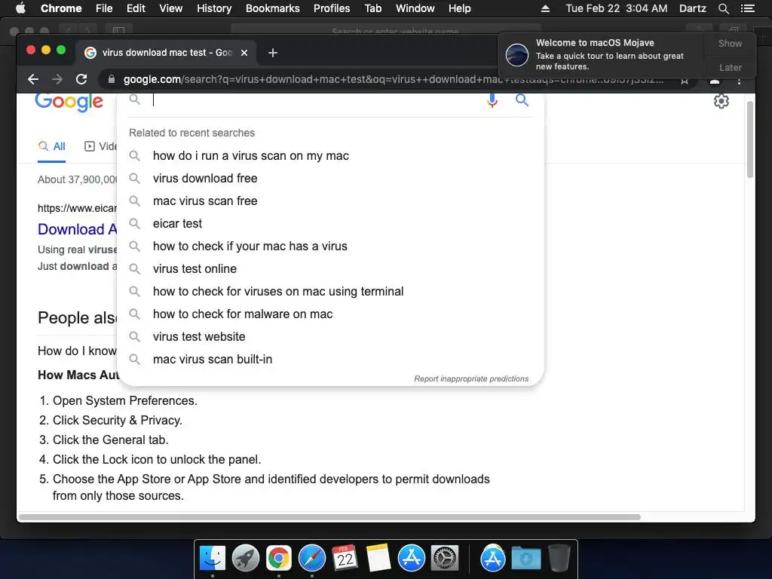Click the Google logo
The image size is (772, 579).
pos(69,102)
